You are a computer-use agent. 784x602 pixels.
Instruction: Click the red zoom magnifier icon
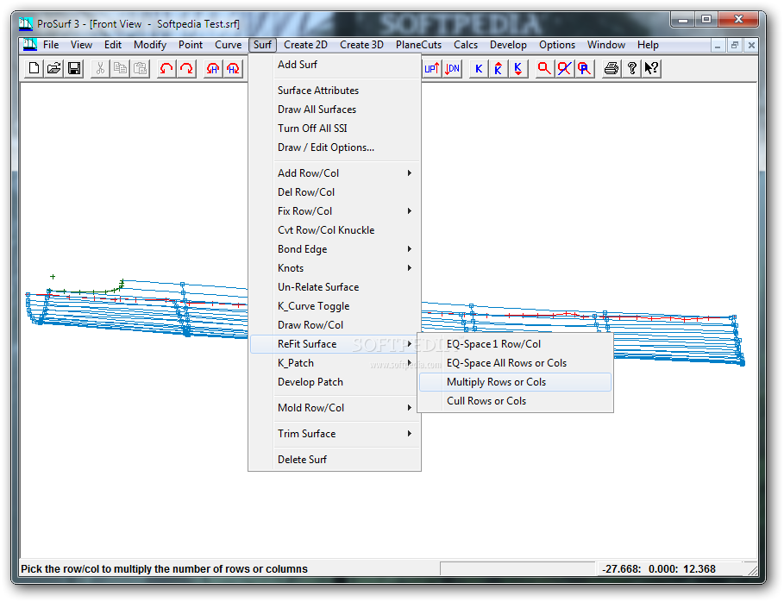tap(544, 68)
